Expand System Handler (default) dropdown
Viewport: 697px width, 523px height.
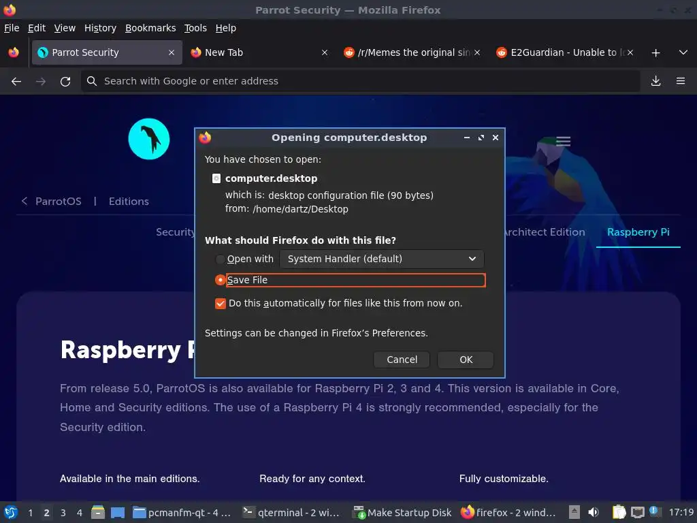point(382,259)
